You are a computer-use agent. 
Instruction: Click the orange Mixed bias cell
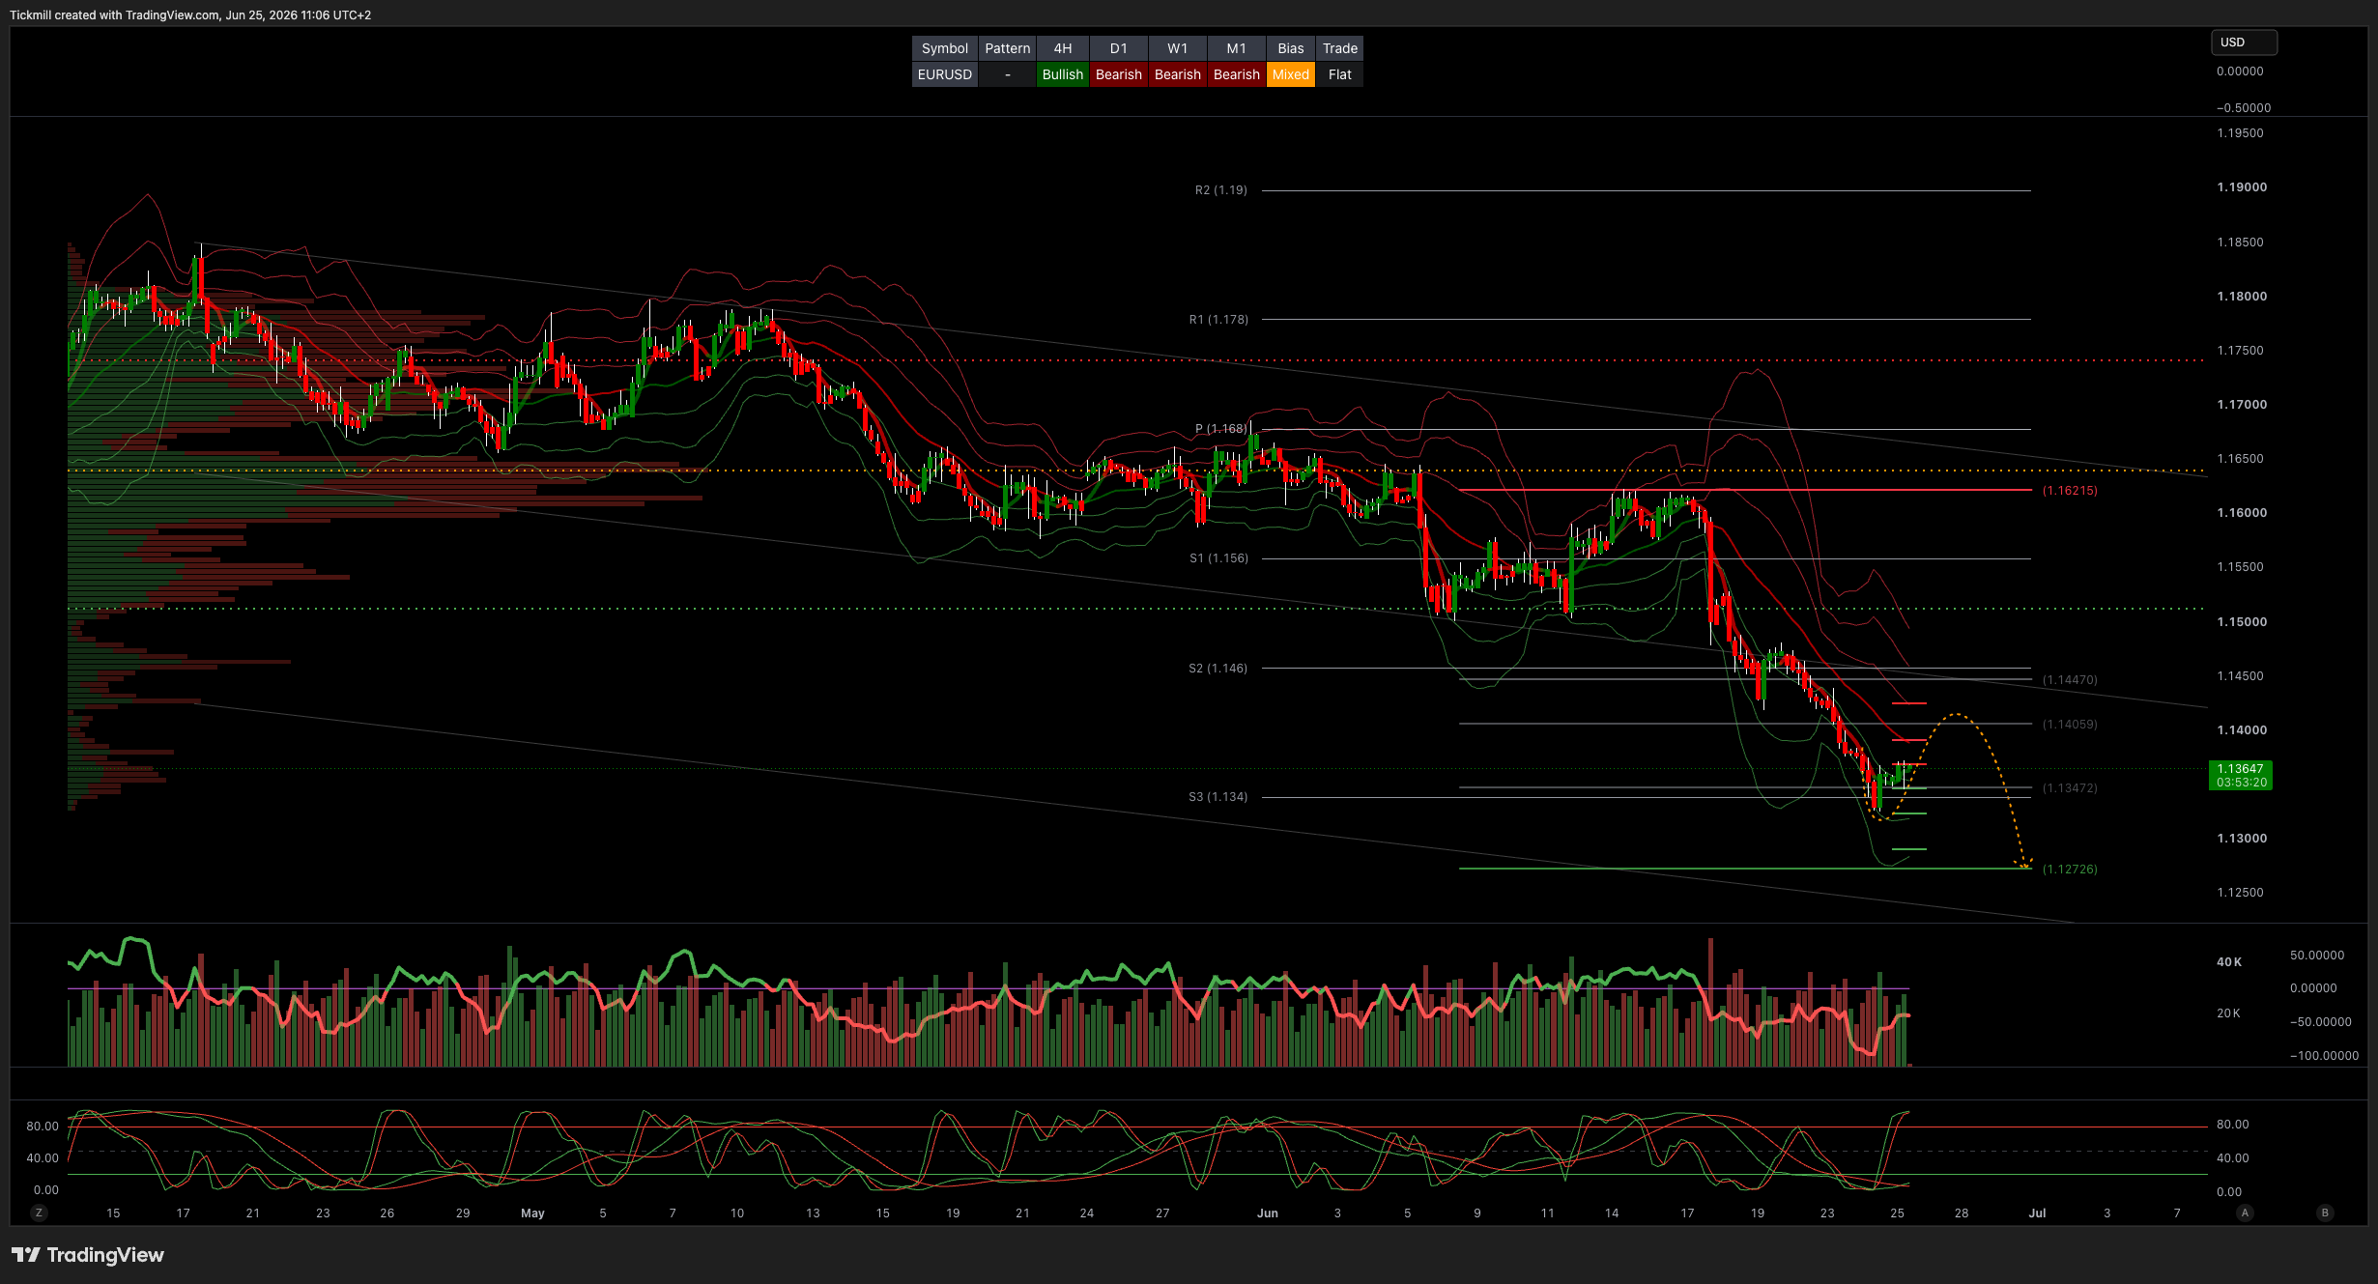1291,74
